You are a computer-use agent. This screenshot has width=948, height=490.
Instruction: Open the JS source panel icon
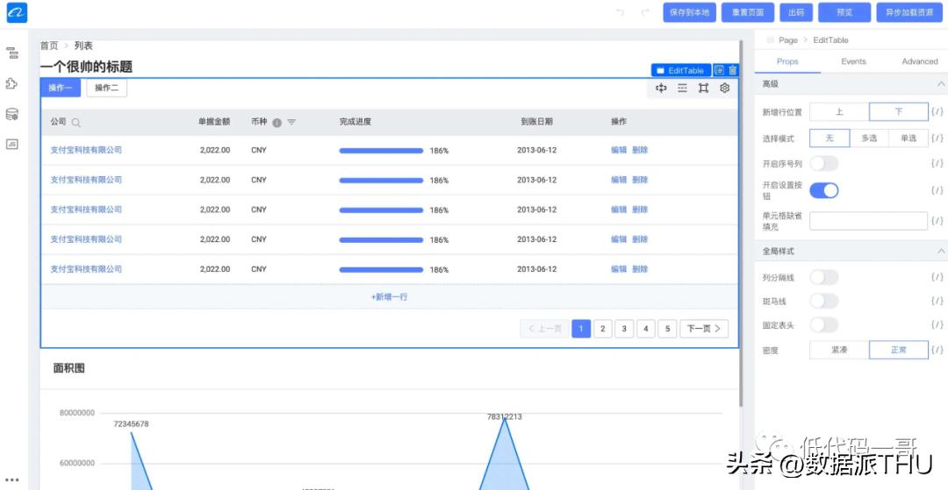pyautogui.click(x=12, y=144)
